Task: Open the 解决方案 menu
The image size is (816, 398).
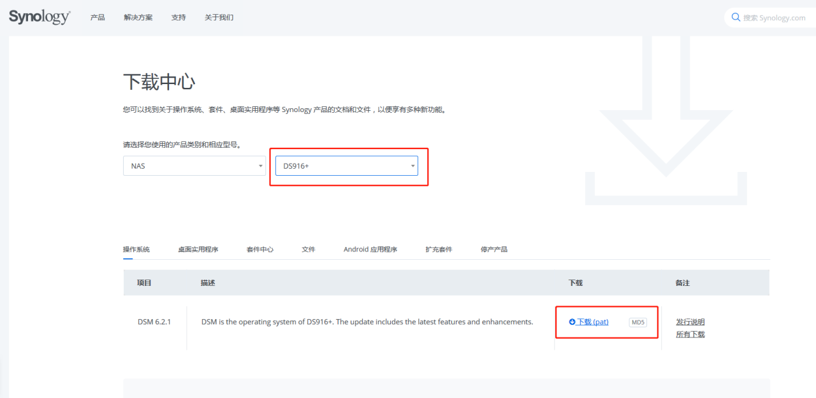Action: click(x=138, y=17)
